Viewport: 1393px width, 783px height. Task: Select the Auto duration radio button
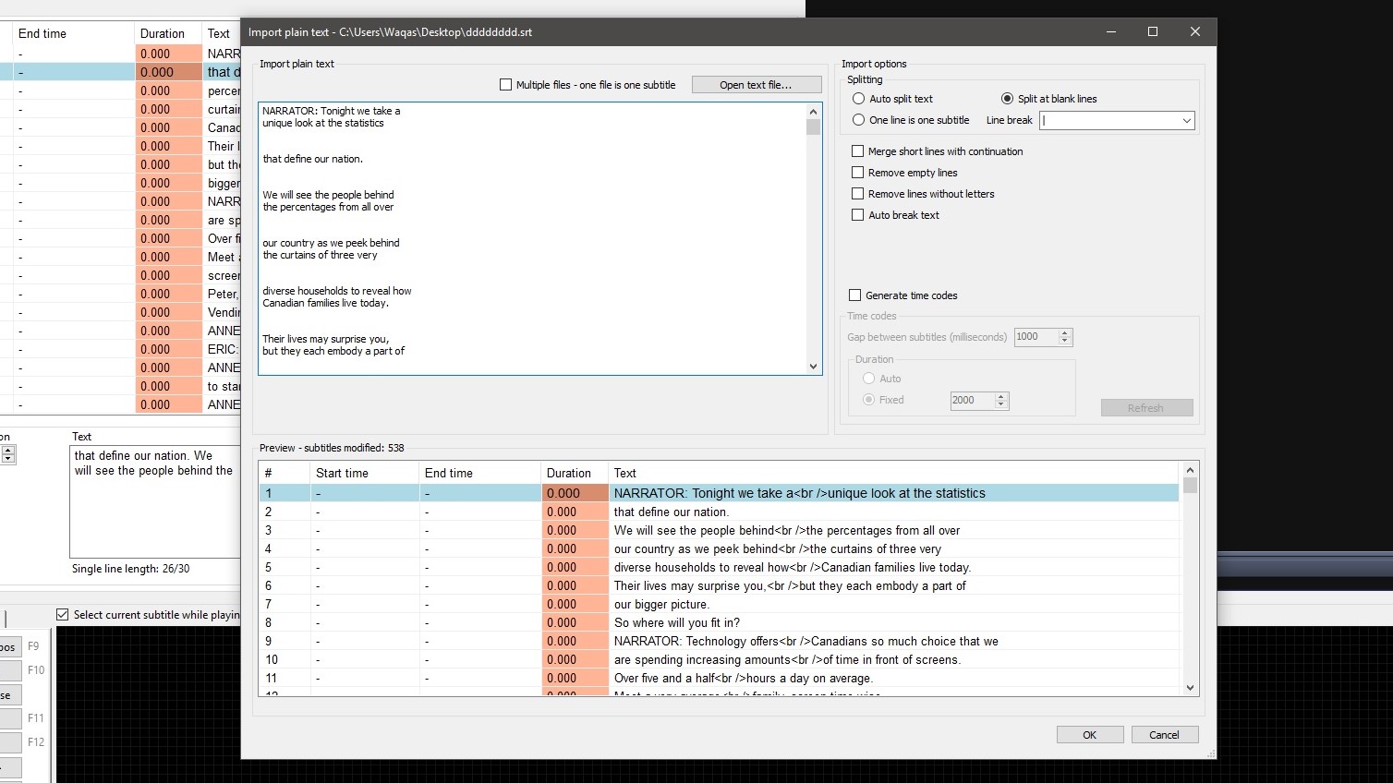pos(868,378)
